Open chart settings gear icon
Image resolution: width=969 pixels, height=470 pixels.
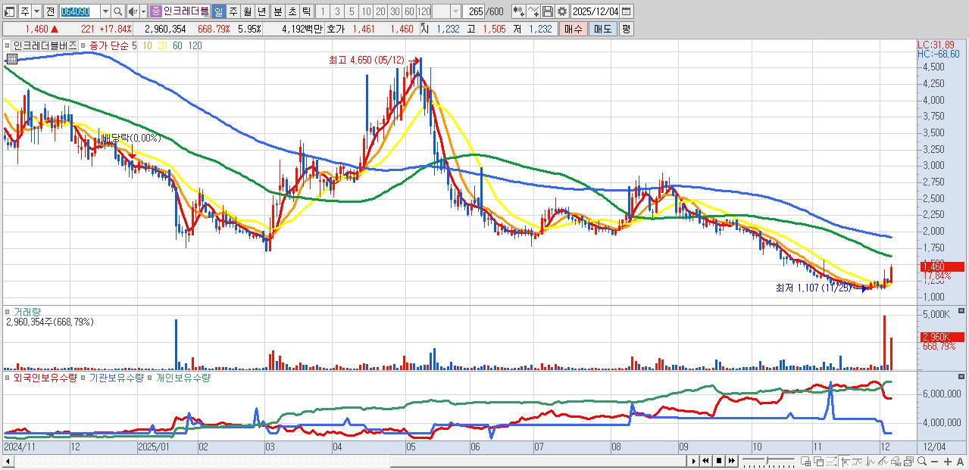click(x=562, y=11)
